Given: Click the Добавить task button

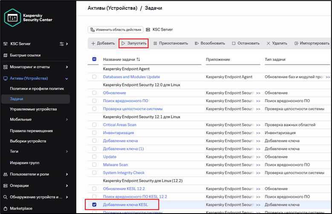Looking at the screenshot, I should (x=103, y=43).
